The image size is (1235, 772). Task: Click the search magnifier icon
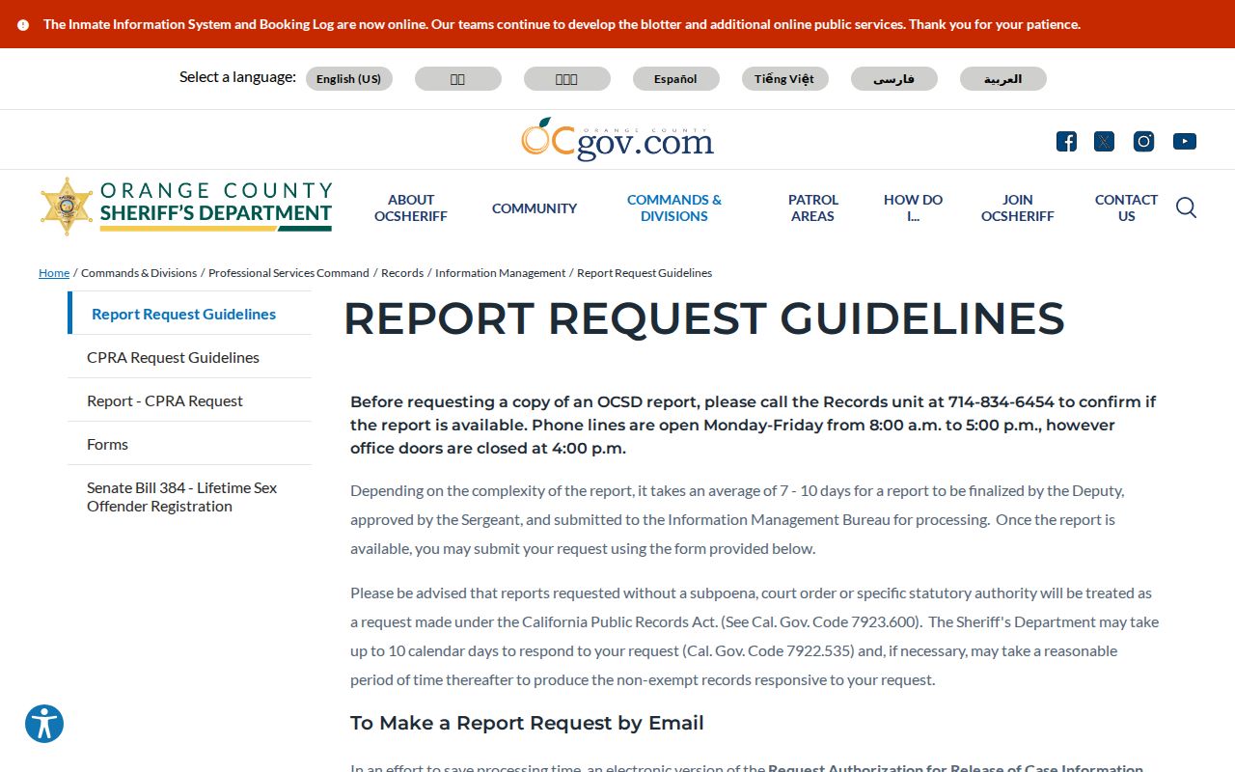[x=1186, y=207]
